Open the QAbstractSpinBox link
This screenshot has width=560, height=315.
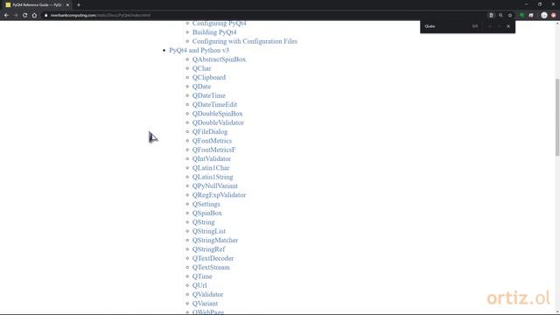[219, 59]
